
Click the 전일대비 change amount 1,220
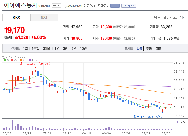pos(23,37)
